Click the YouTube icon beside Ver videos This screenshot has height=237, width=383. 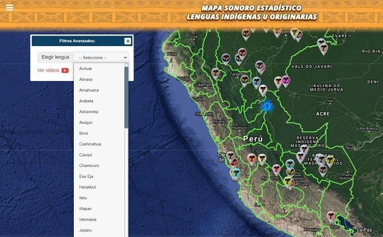click(x=65, y=70)
